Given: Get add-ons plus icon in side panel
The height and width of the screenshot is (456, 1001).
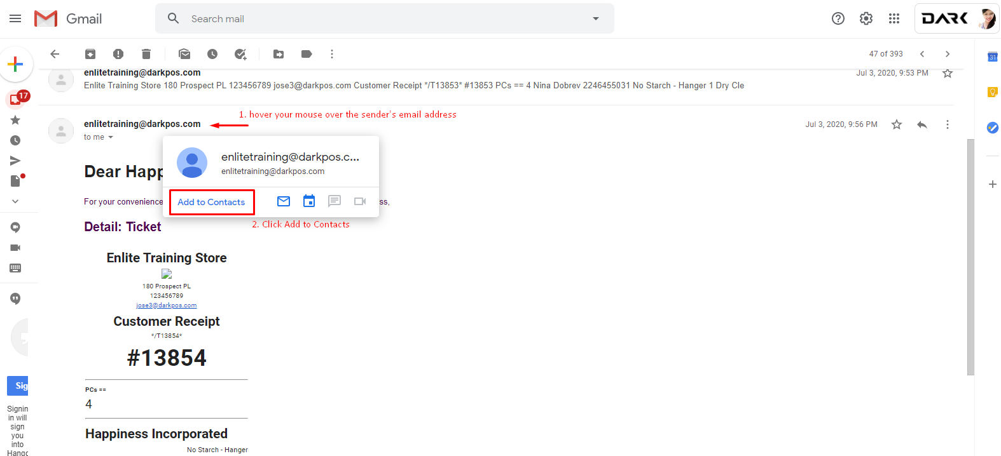Looking at the screenshot, I should pyautogui.click(x=992, y=184).
